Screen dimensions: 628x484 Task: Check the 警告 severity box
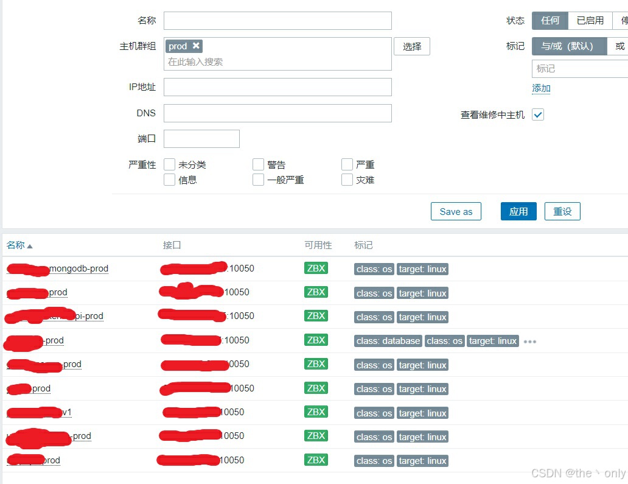[x=259, y=164]
